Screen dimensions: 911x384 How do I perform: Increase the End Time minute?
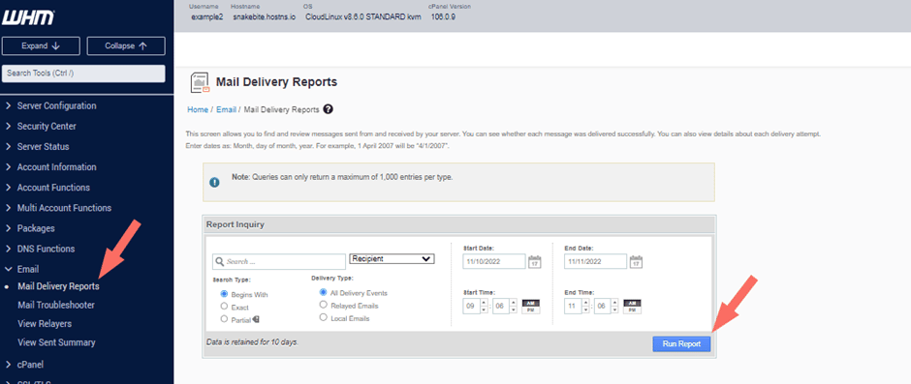(614, 302)
